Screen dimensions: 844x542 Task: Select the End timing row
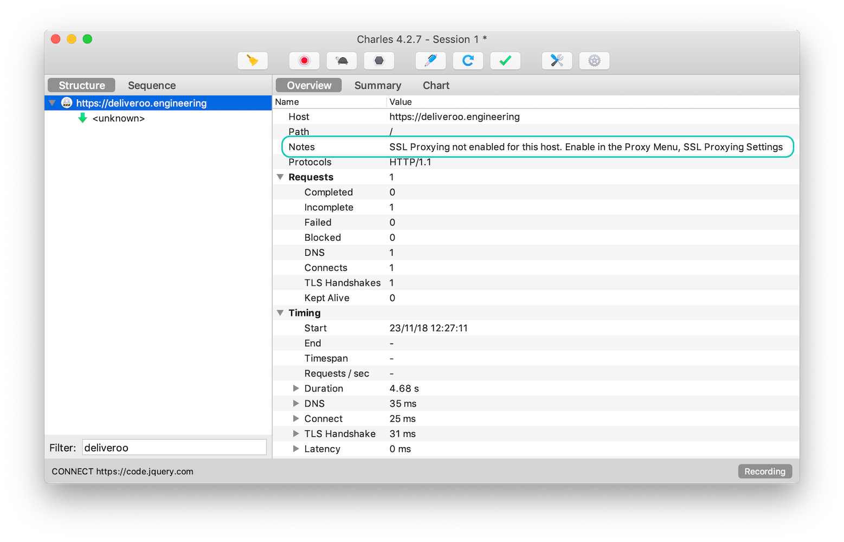(536, 343)
